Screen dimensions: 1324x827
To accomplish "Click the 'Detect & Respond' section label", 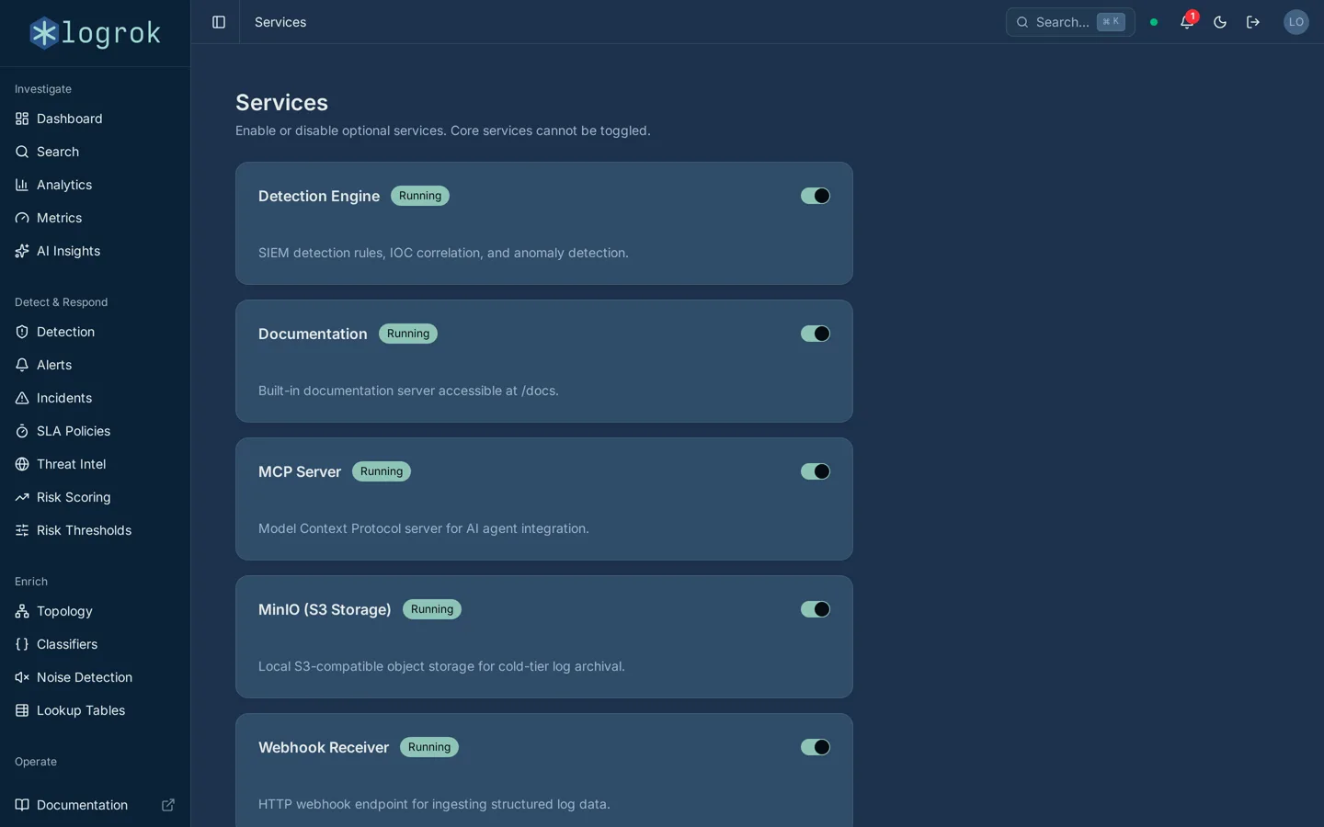I will [61, 302].
